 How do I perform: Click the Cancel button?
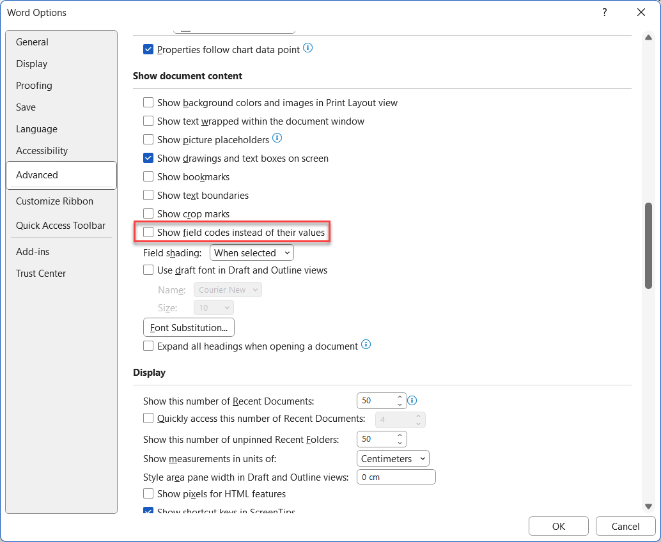click(x=626, y=527)
